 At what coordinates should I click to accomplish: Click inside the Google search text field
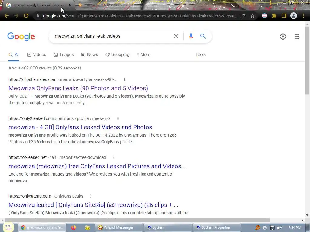coord(113,36)
